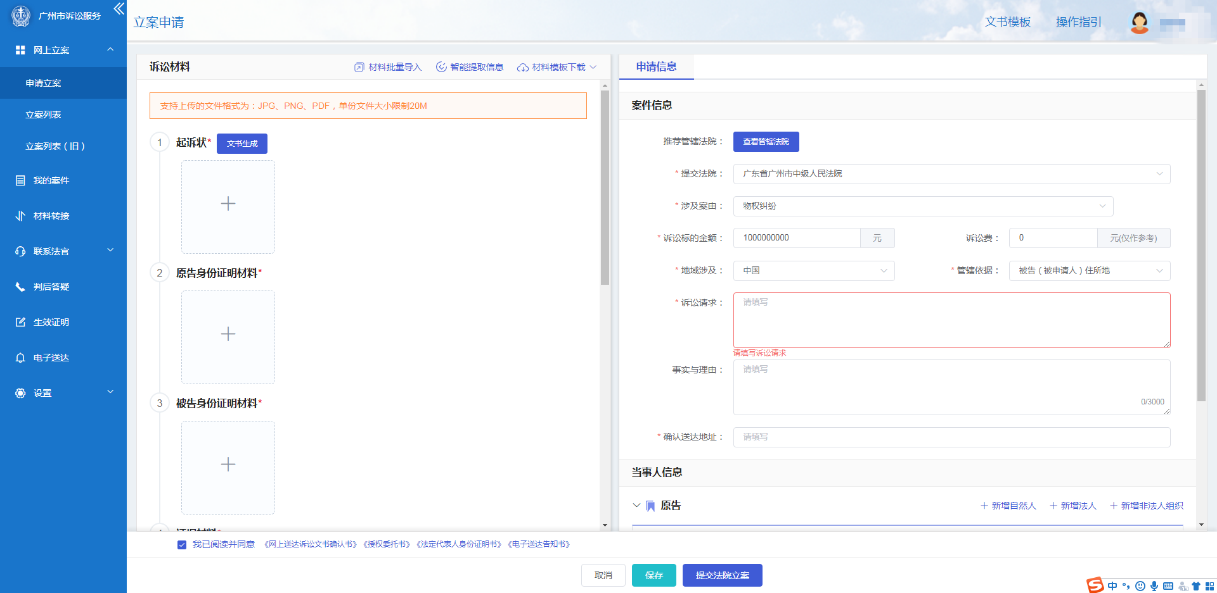1217x593 pixels.
Task: Click plus icon beside 新增法人
Action: coord(1053,506)
